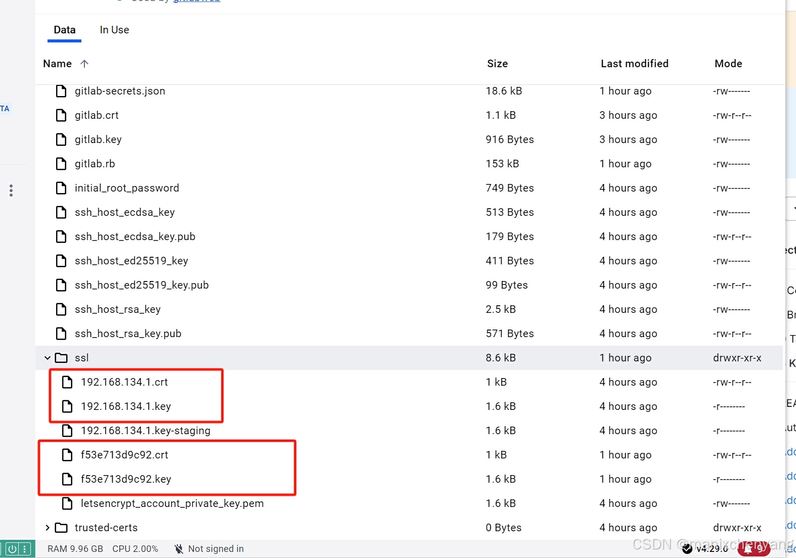The width and height of the screenshot is (796, 558).
Task: Click the RAM 9.96 GB indicator
Action: 75,549
